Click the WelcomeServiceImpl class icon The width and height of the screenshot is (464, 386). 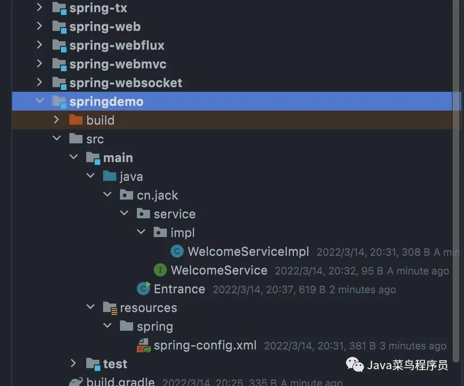coord(177,252)
